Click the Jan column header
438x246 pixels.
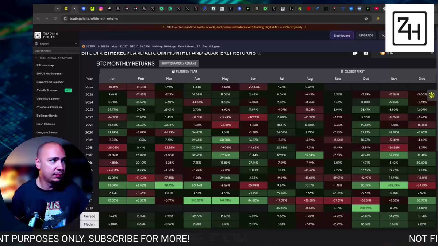(x=113, y=79)
